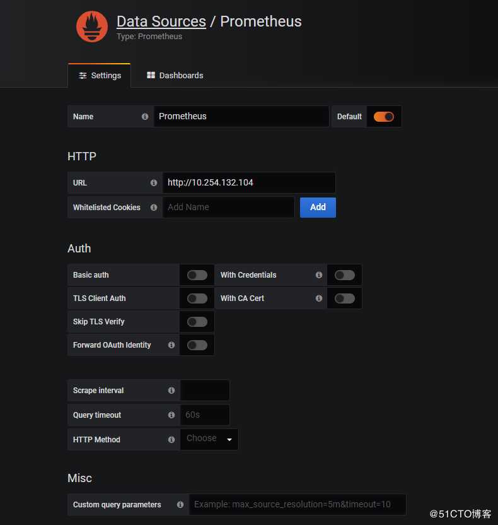Click the Misc section heading
The width and height of the screenshot is (498, 525).
coord(79,478)
